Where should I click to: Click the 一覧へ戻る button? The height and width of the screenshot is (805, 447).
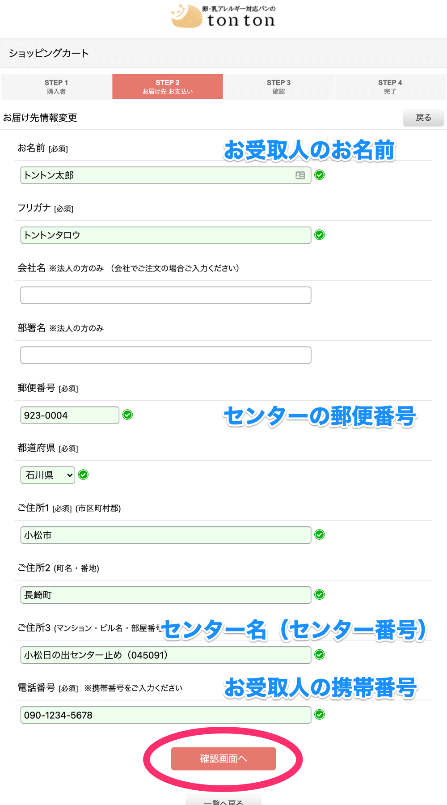223,801
